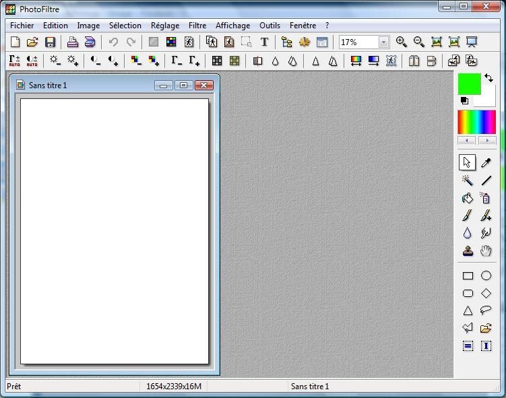Select the clone stamp tool
Screen dimensions: 506x398
tap(468, 251)
